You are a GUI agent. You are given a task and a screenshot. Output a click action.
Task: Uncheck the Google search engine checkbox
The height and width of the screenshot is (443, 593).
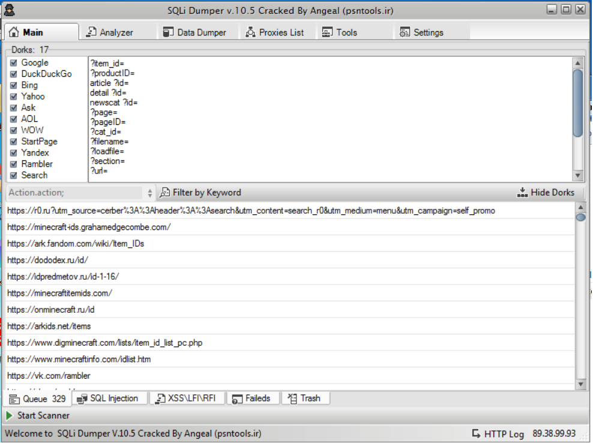click(13, 63)
